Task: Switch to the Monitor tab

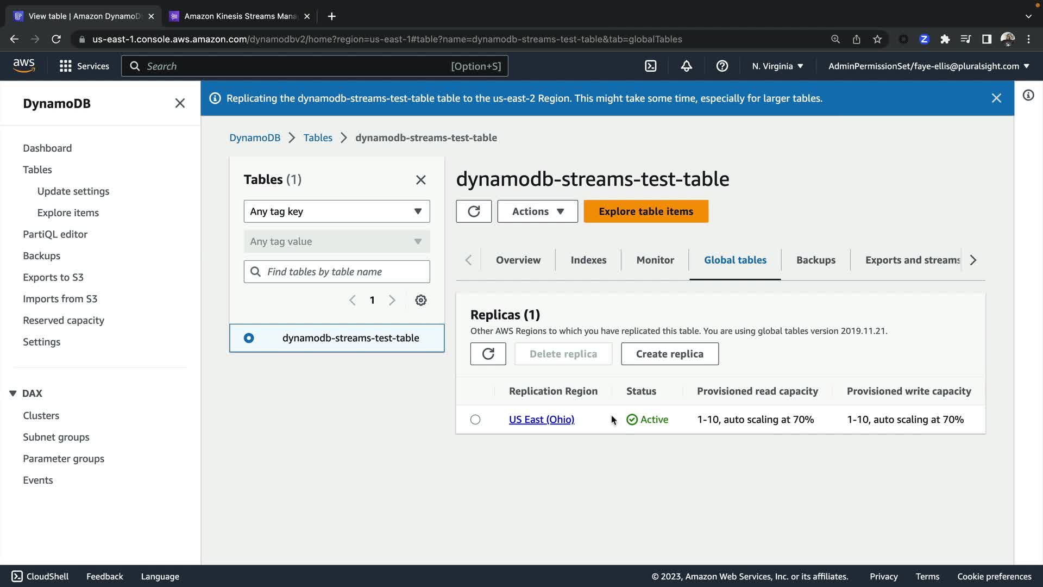Action: (x=655, y=260)
